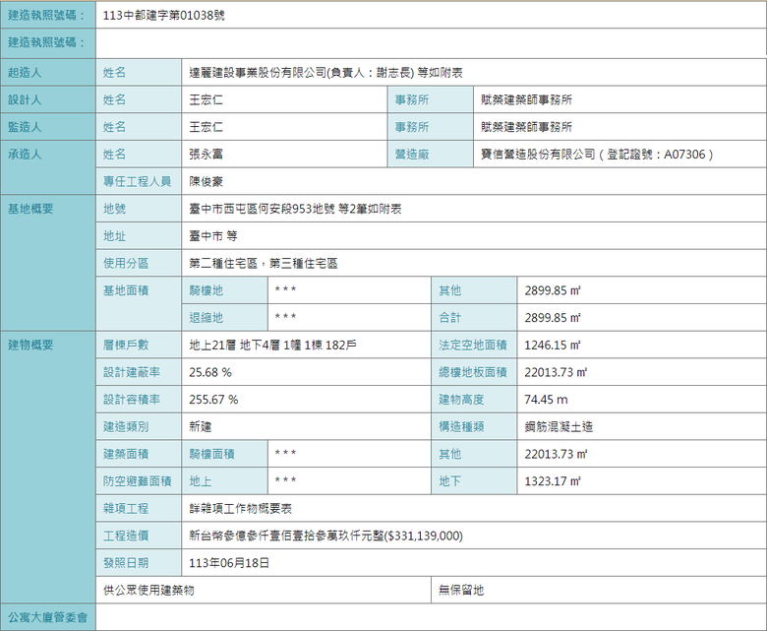Select zoning value 第二種住宅區，第三種住宅區
This screenshot has height=631, width=767.
(x=264, y=264)
